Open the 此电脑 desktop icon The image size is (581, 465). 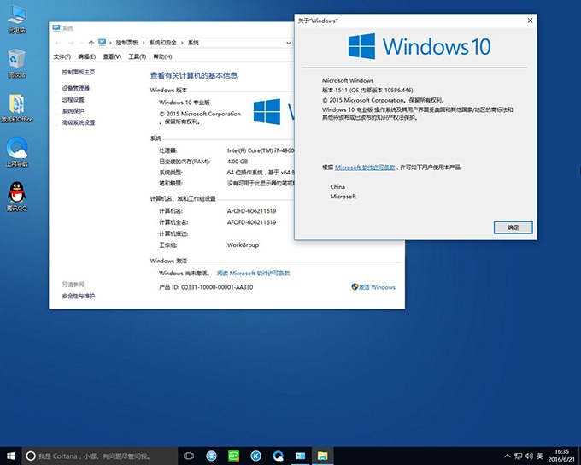(16, 17)
